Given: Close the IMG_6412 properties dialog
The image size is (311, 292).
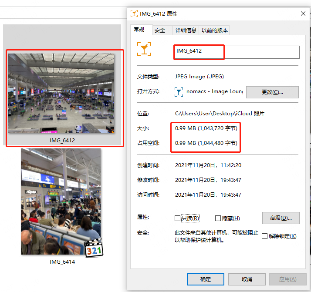Looking at the screenshot, I should point(303,13).
